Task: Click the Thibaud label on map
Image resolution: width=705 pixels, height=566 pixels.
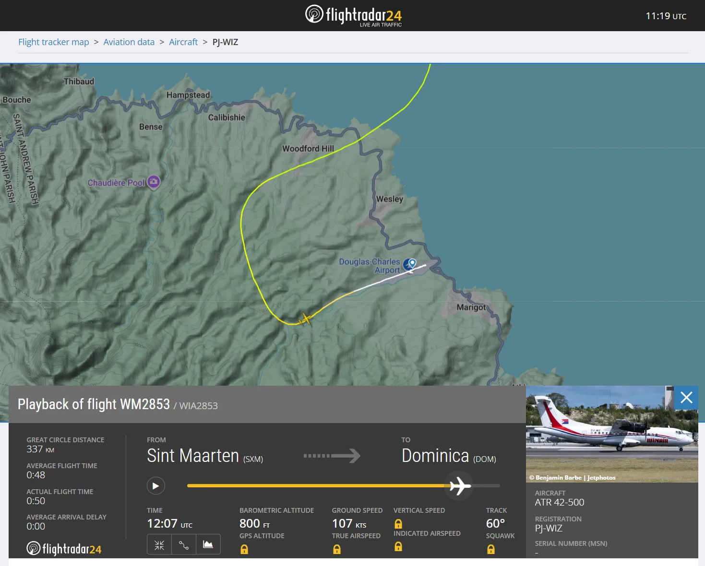Action: pos(79,82)
